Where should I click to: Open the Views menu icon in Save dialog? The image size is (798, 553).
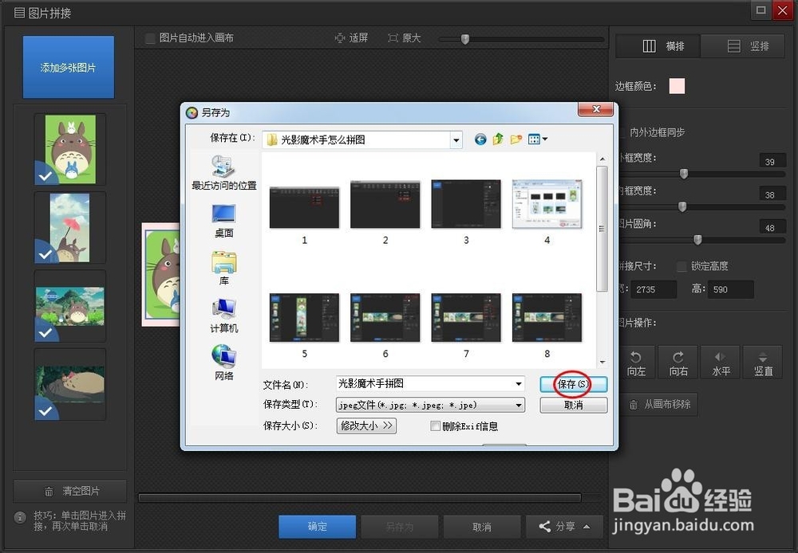535,139
